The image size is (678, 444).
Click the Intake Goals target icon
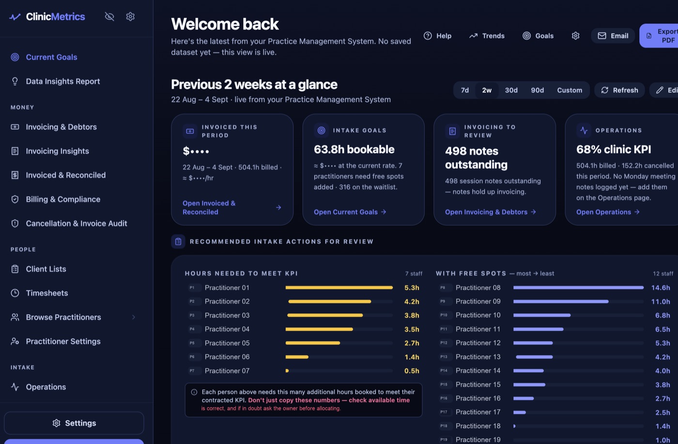click(321, 130)
